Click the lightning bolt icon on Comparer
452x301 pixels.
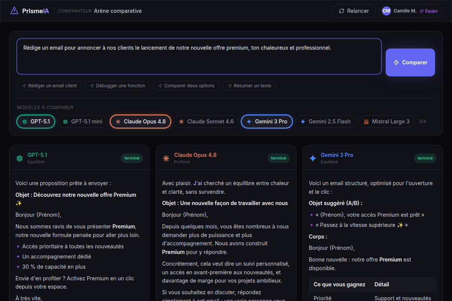click(x=396, y=62)
